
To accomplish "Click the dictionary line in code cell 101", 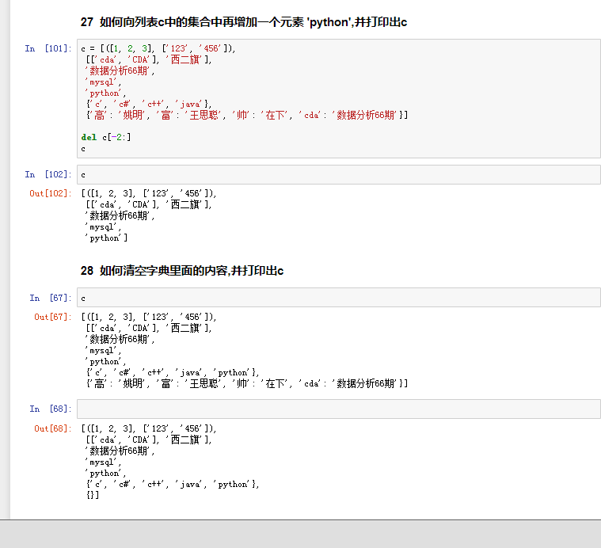I will point(247,115).
